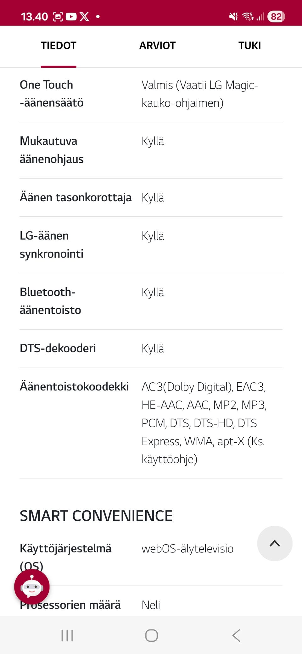302x654 pixels.
Task: Tap the webOS-älytelevisio value text
Action: (187, 549)
